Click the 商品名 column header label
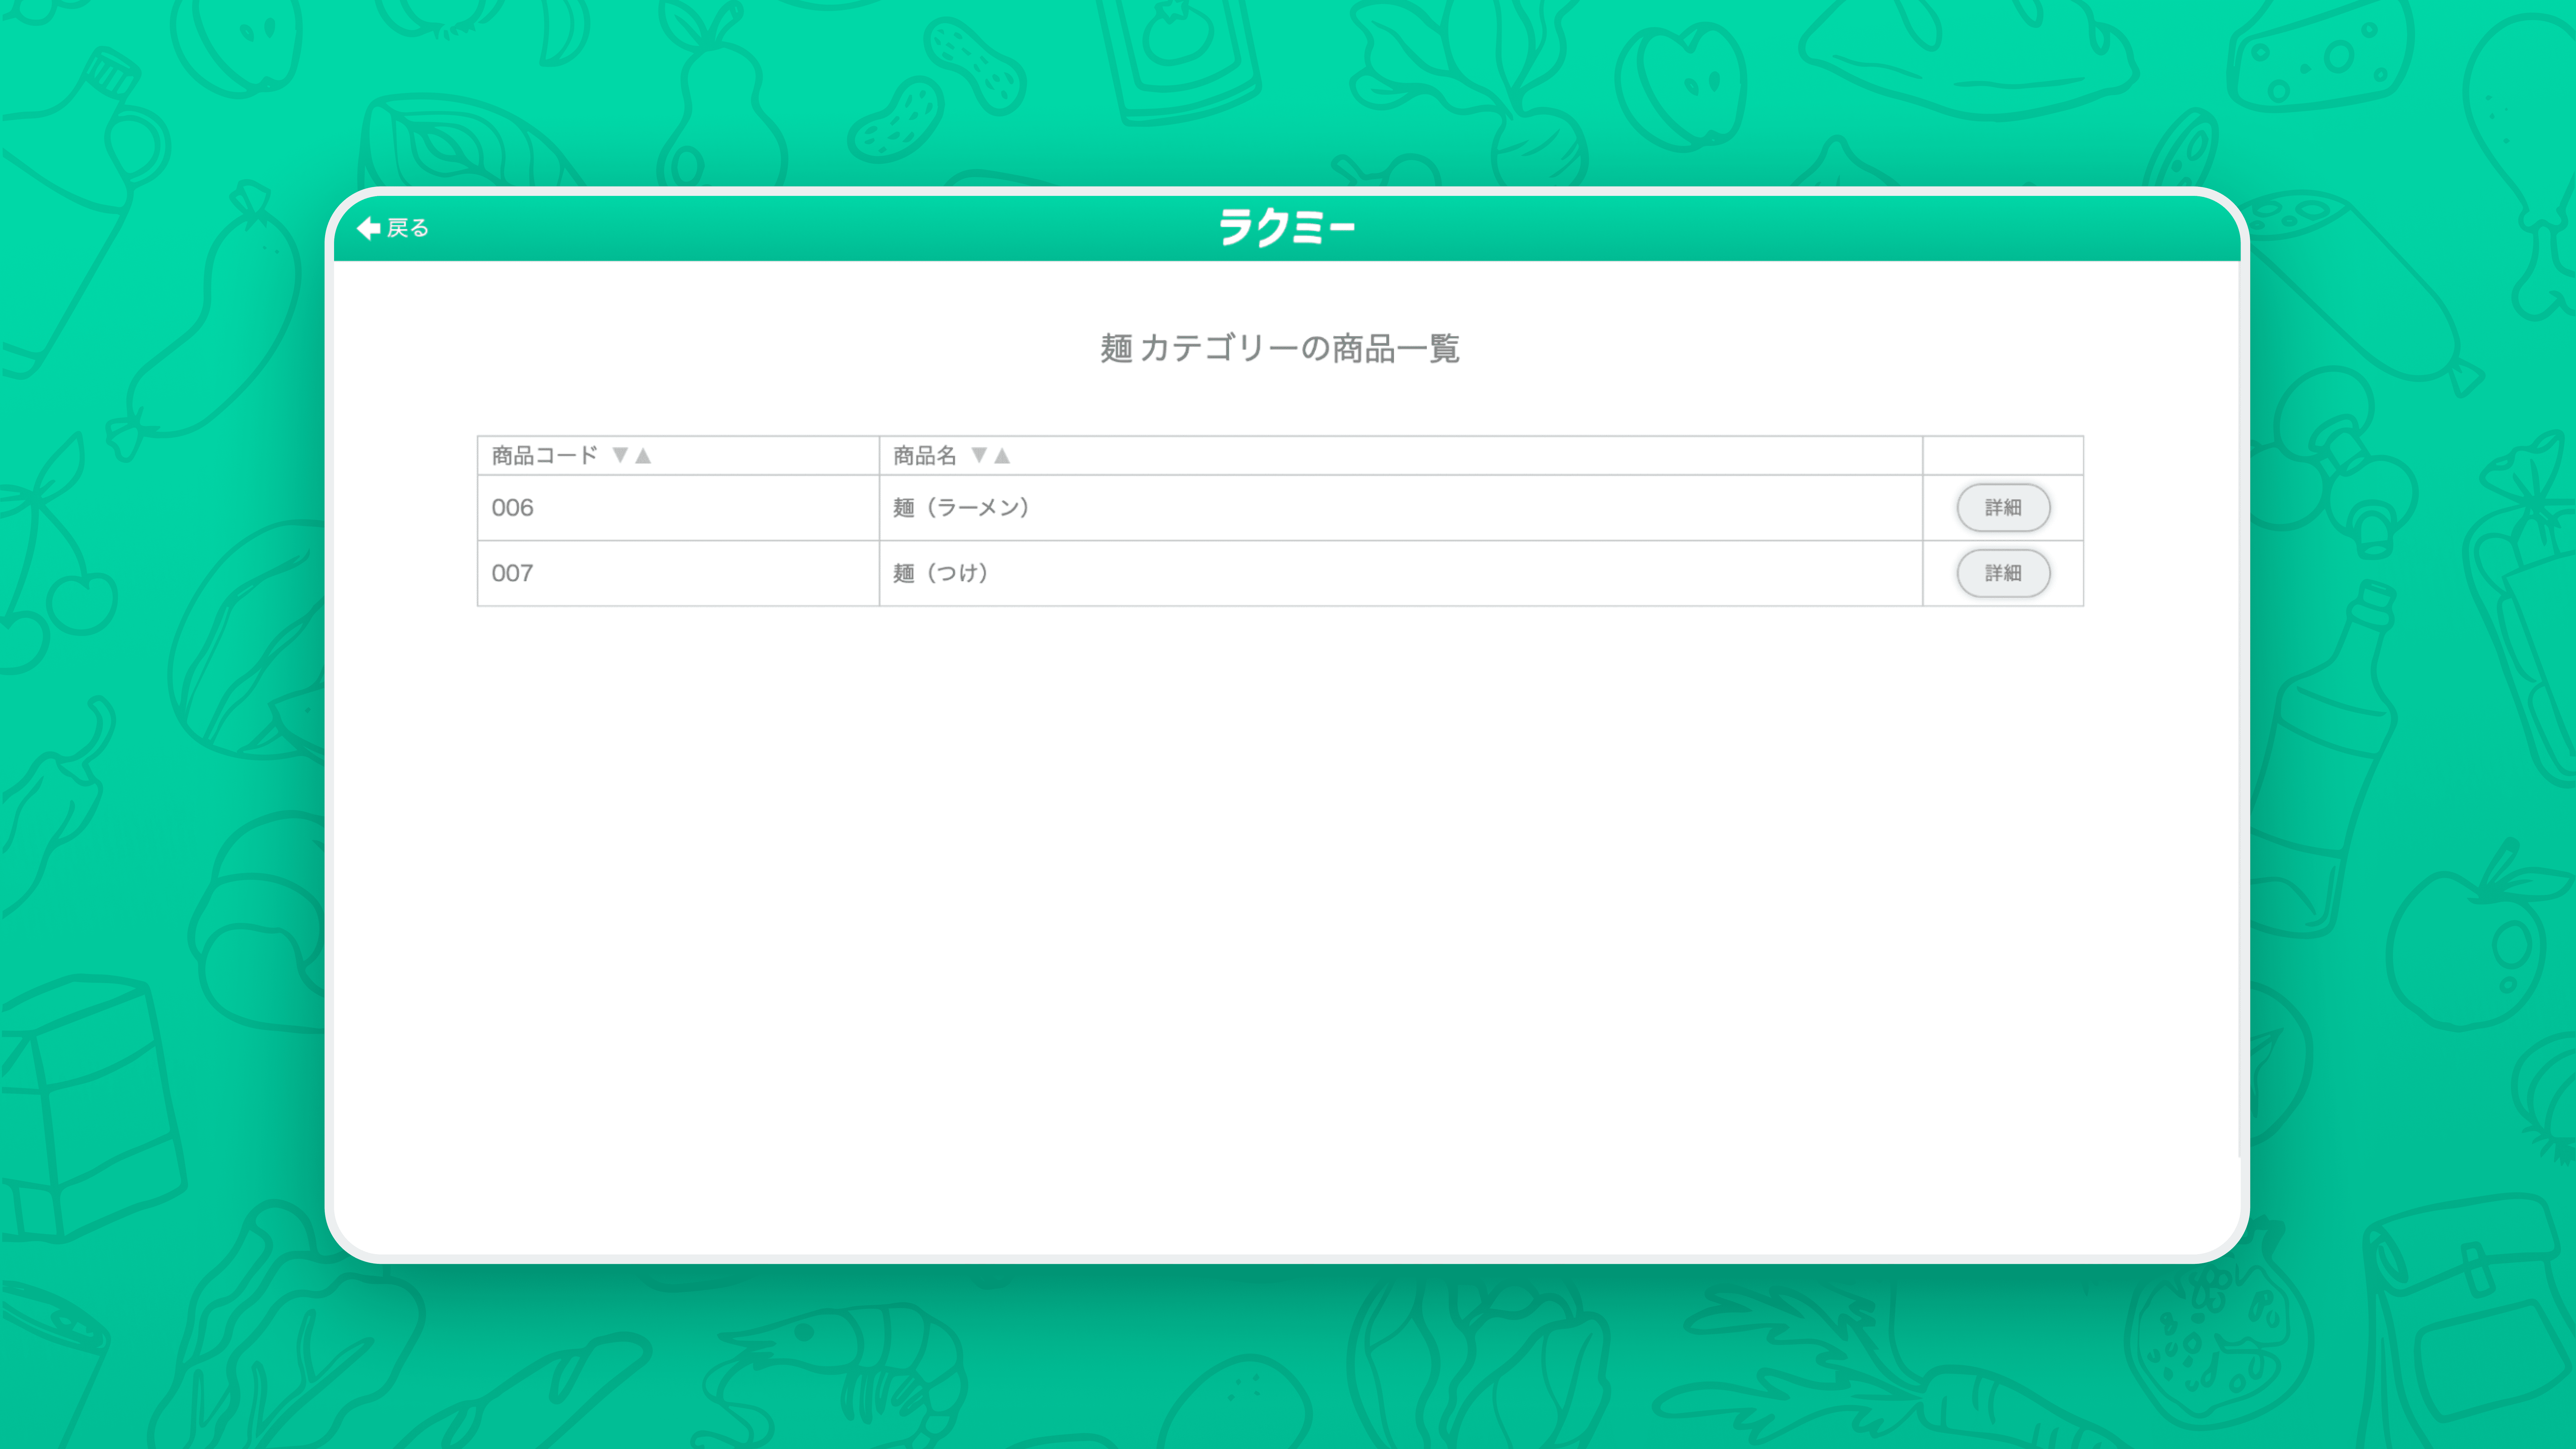 point(924,456)
